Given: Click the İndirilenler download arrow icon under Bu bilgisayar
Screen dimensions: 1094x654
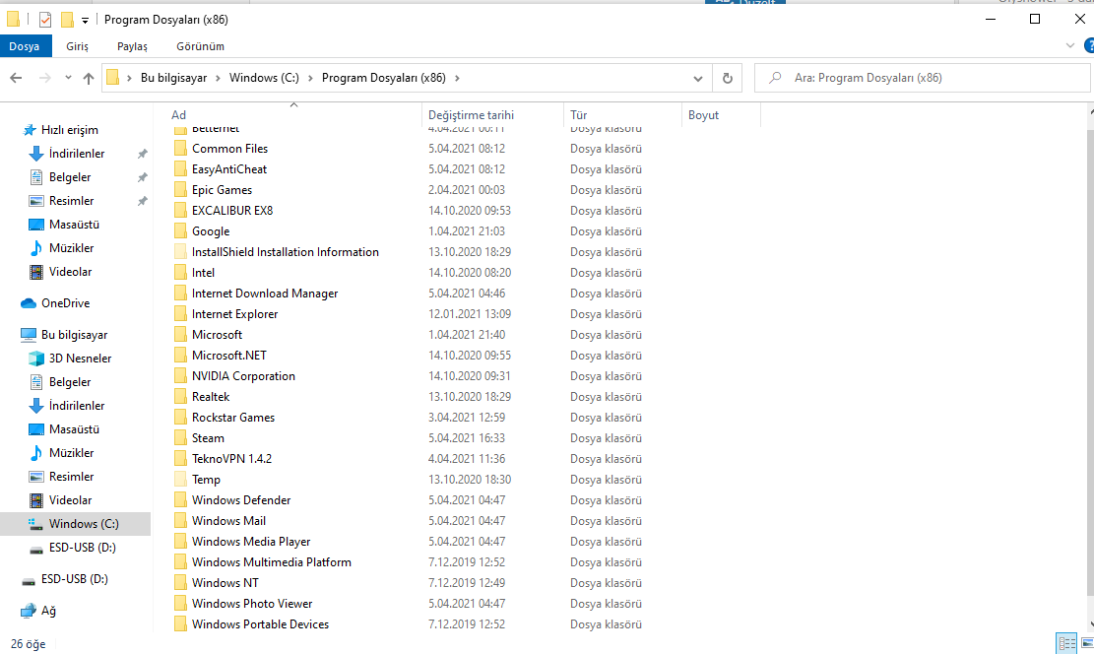Looking at the screenshot, I should tap(35, 406).
